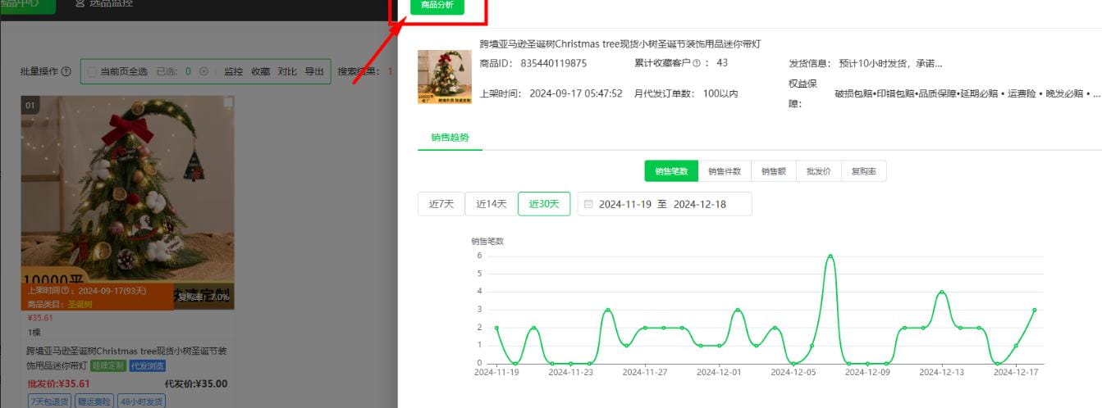Click the last chart point at value 3
Image resolution: width=1102 pixels, height=408 pixels.
[1035, 310]
